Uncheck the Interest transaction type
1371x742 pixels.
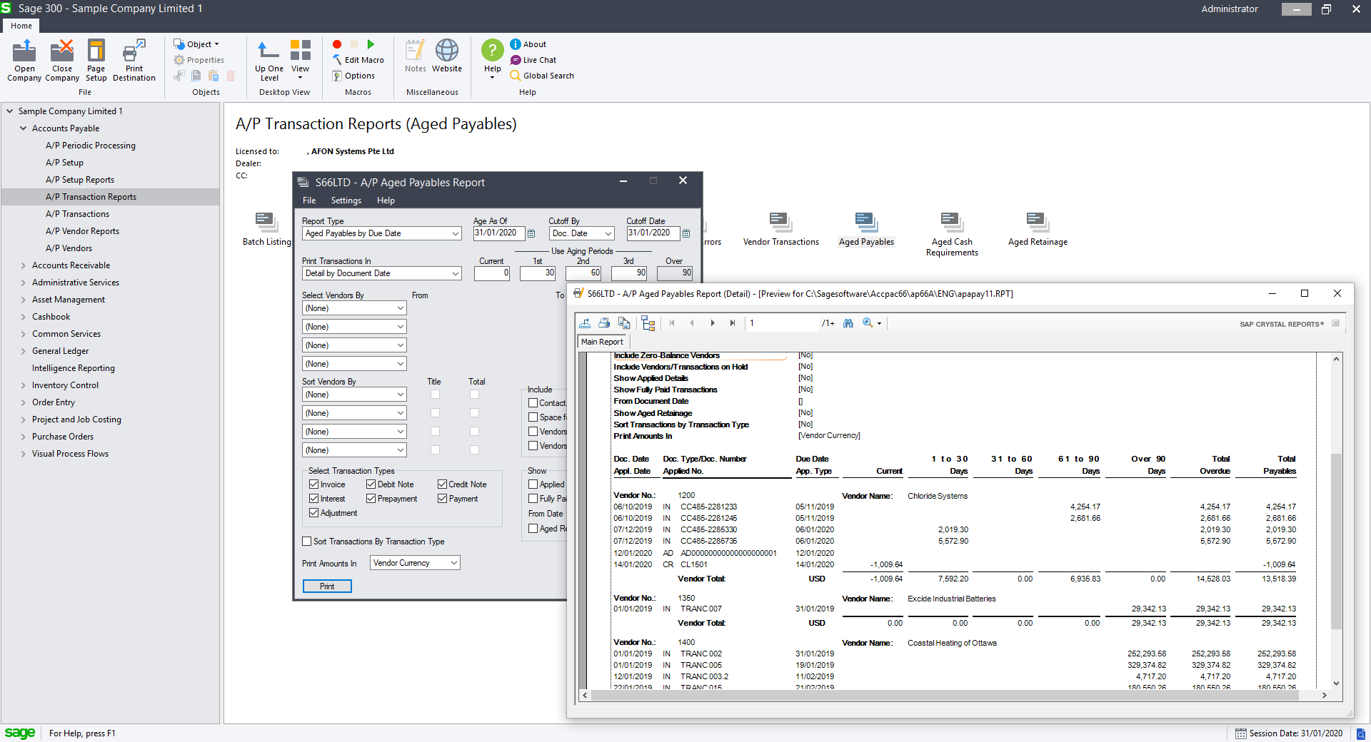[314, 499]
